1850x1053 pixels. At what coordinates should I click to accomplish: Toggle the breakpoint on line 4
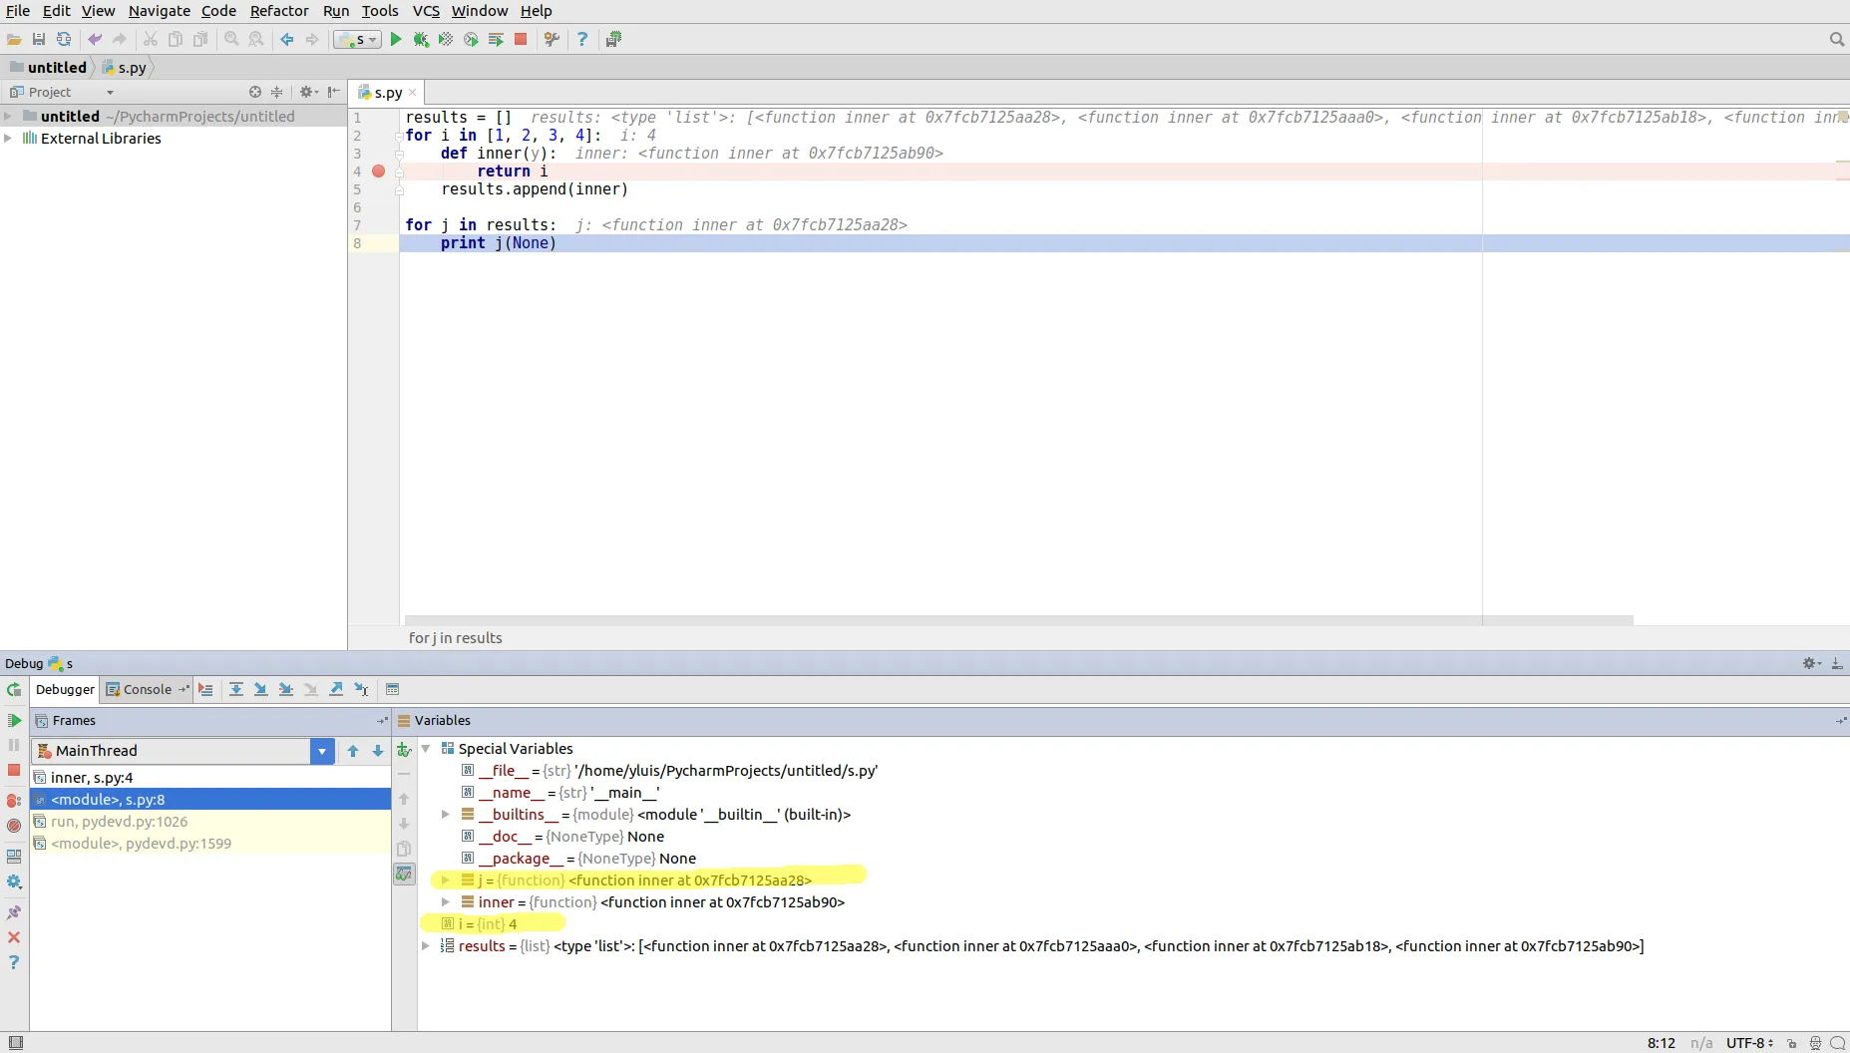(x=378, y=172)
